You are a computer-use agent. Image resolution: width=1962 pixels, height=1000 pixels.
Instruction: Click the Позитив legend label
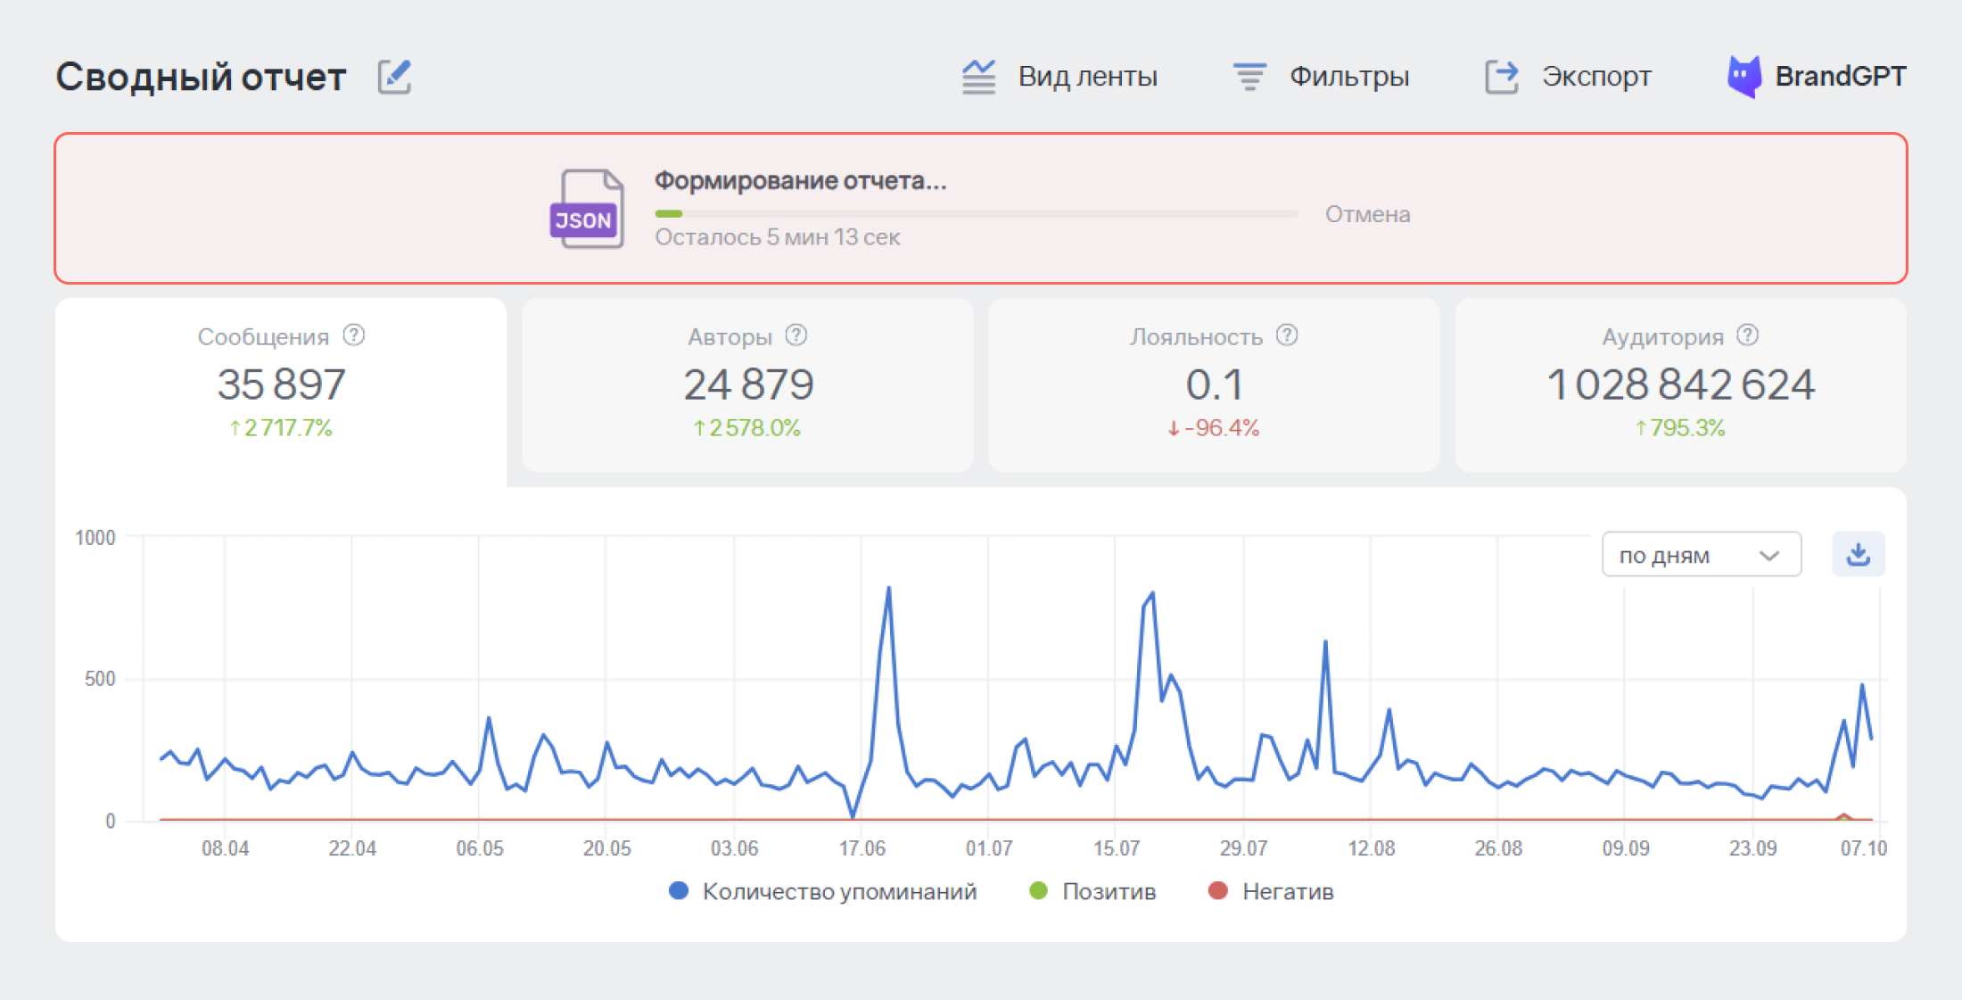click(1109, 891)
